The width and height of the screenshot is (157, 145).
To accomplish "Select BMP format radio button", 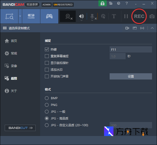I will coord(47,98).
